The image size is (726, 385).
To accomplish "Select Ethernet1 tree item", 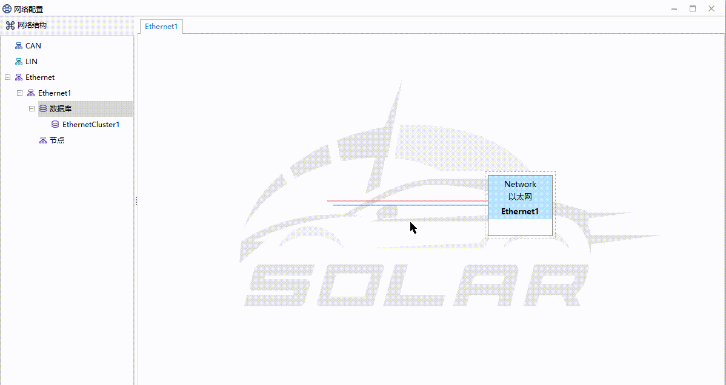I will [55, 93].
